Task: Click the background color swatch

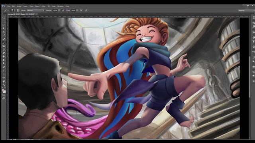Action: coord(4,92)
